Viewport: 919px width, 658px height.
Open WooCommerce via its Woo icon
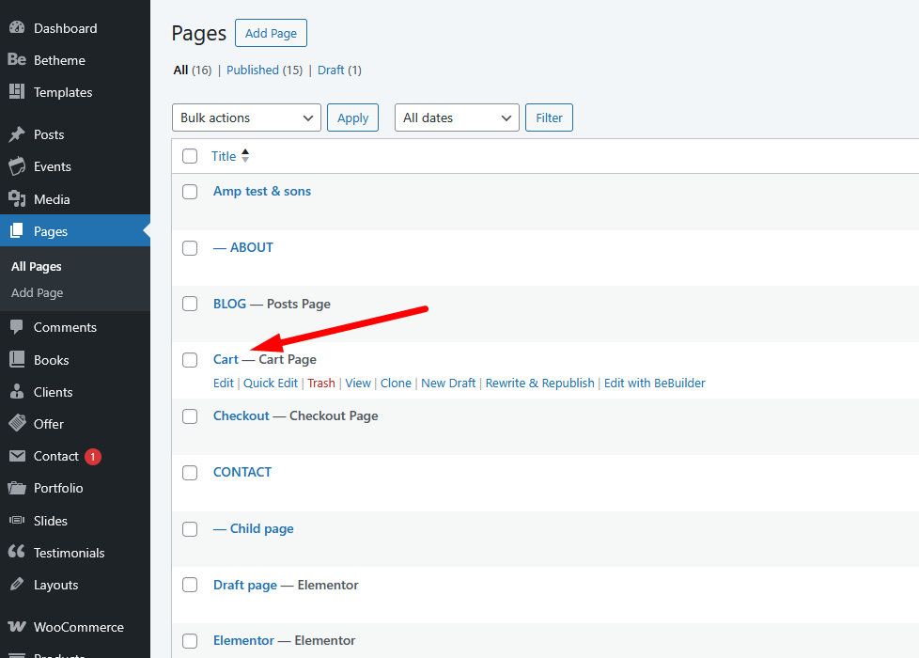17,627
